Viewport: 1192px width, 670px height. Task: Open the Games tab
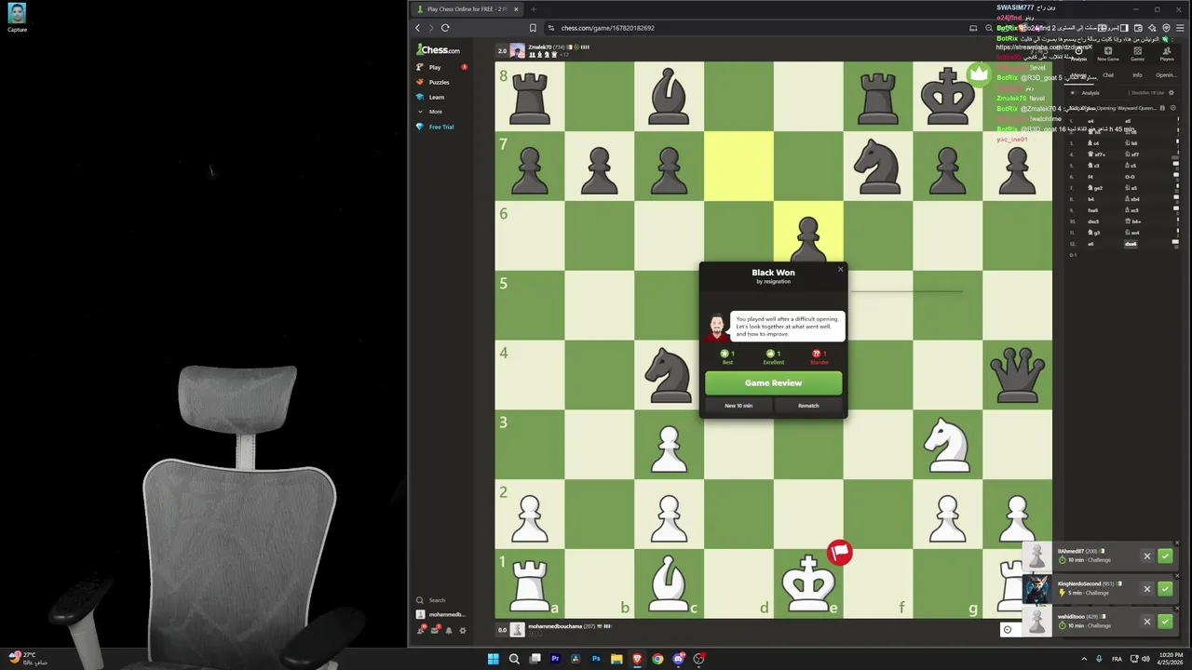1137,55
